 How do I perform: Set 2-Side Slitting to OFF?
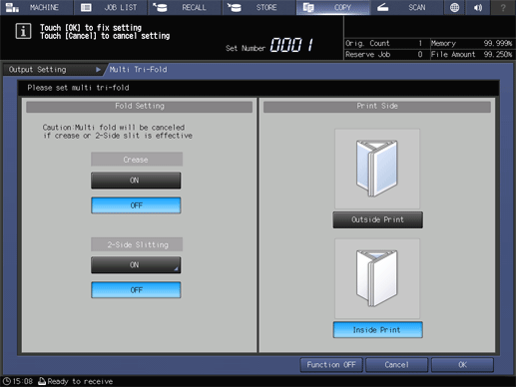coord(136,290)
